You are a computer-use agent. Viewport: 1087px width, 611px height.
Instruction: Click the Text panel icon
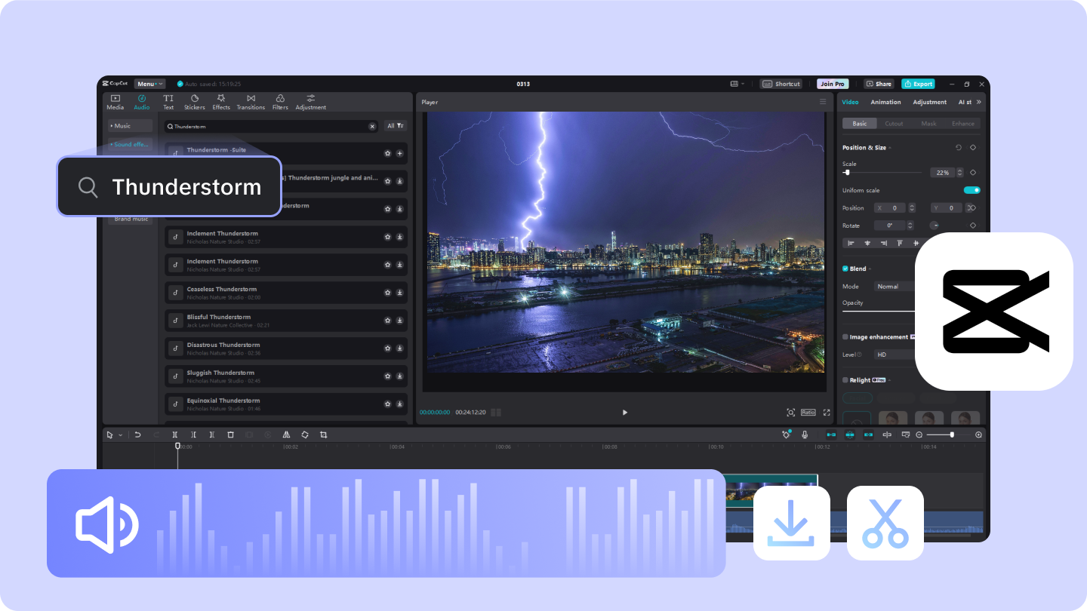[168, 102]
